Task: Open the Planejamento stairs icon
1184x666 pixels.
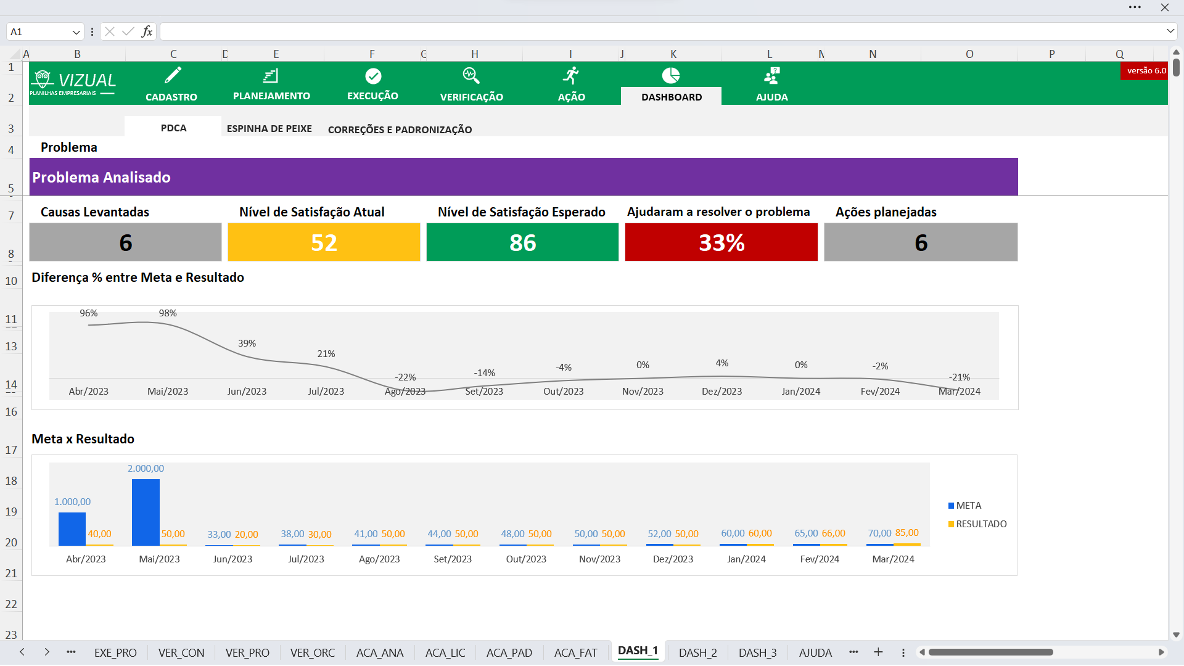Action: [x=271, y=76]
